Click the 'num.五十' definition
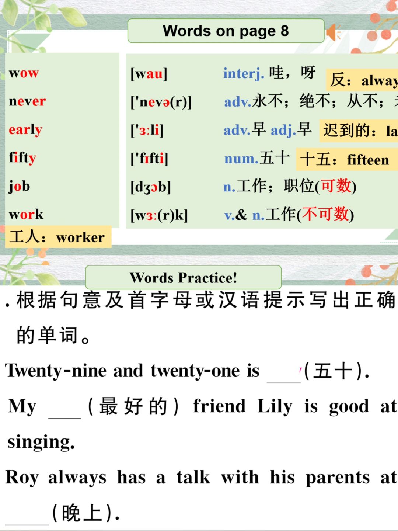398x531 pixels. (x=257, y=158)
